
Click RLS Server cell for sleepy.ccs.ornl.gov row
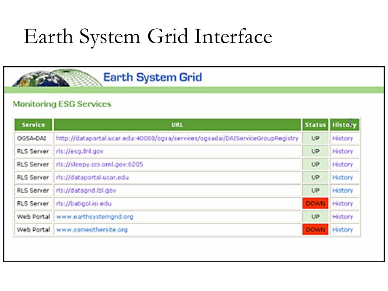[x=34, y=164]
